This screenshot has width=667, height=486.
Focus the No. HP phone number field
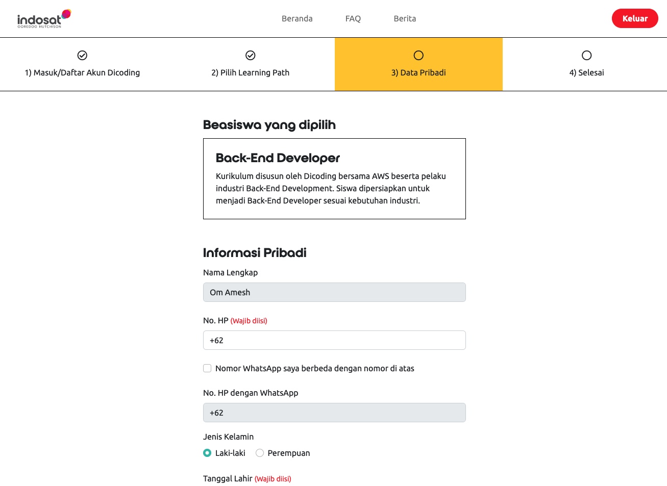334,340
